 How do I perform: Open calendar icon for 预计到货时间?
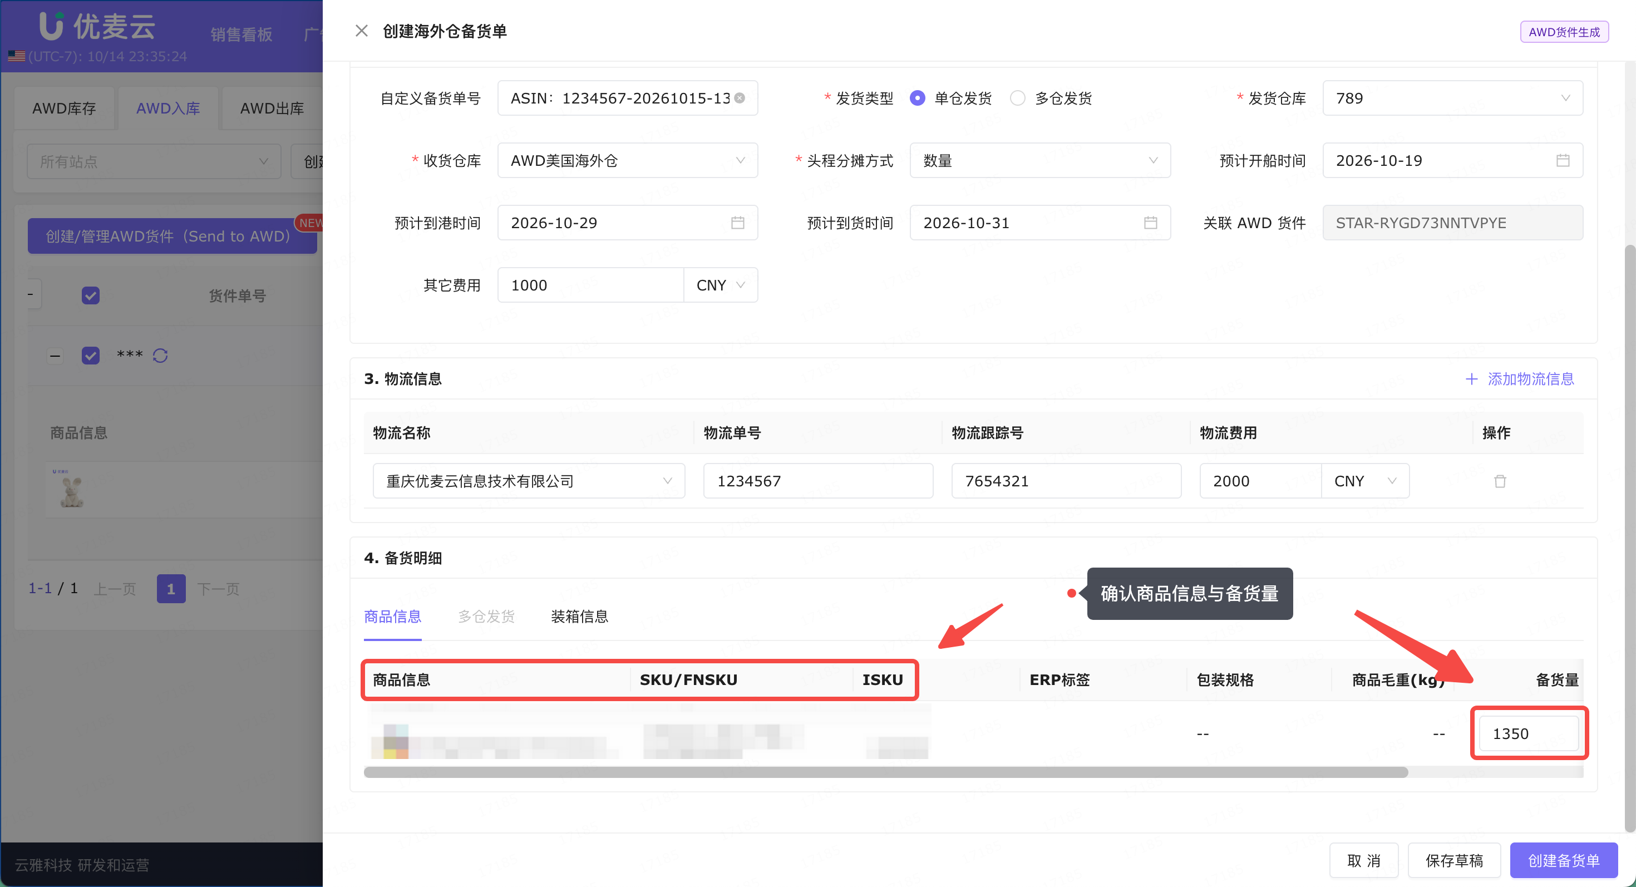pyautogui.click(x=1150, y=222)
